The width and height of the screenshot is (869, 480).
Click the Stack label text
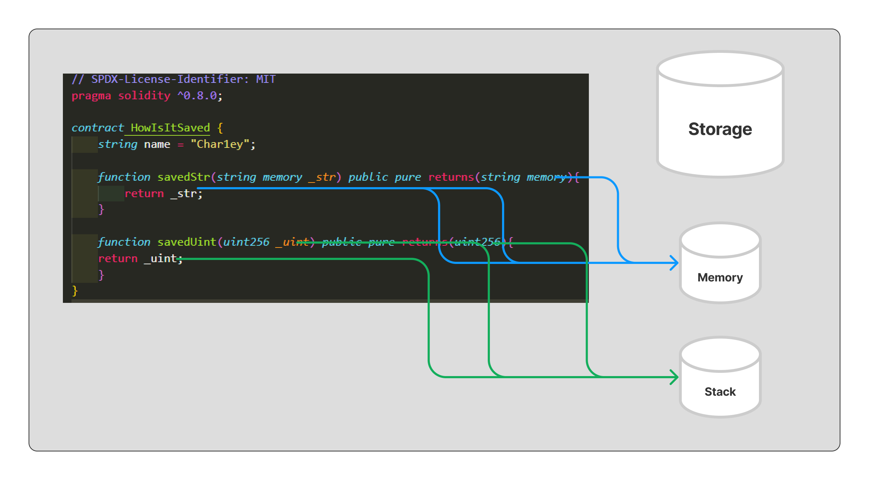[x=720, y=392]
